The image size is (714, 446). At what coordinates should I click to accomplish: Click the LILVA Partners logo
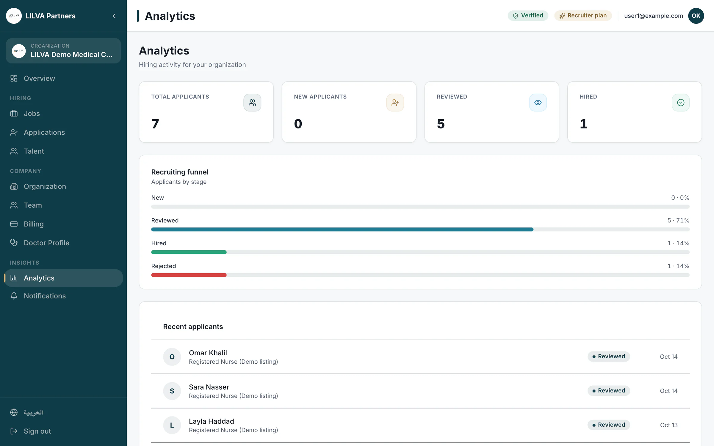pos(14,16)
